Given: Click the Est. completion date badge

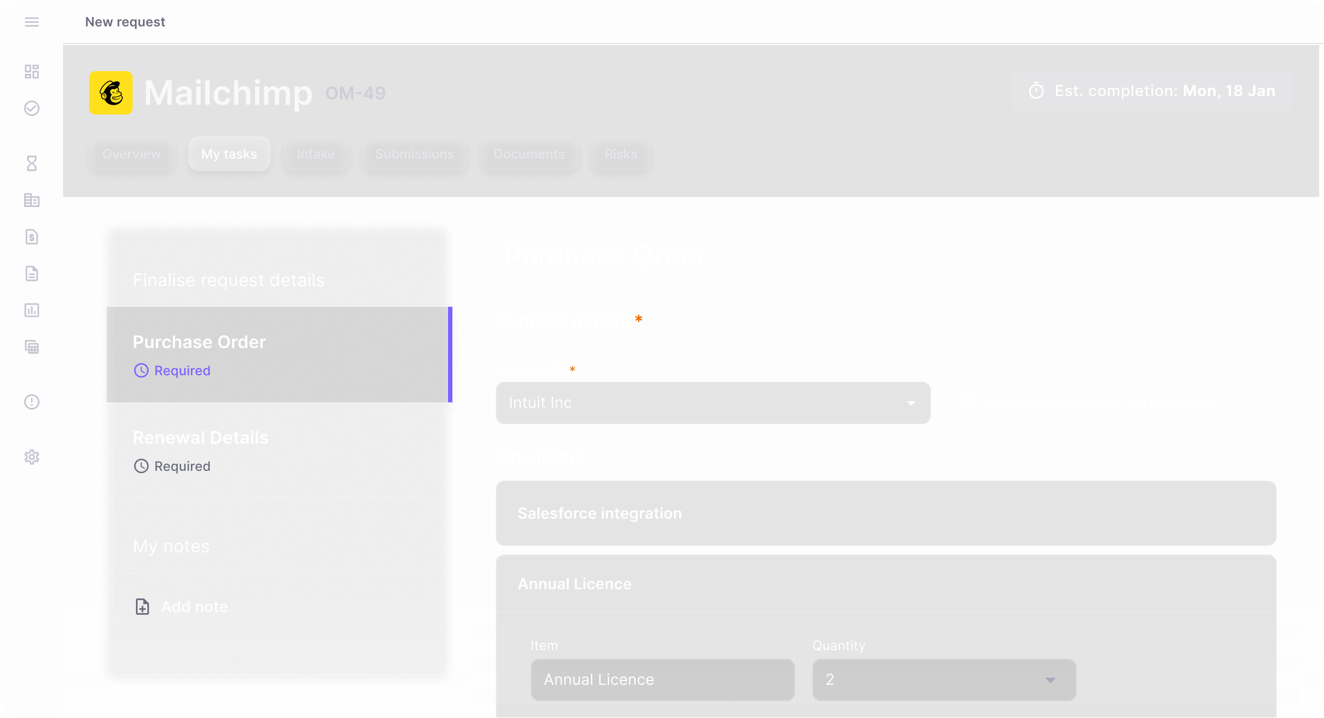Looking at the screenshot, I should (1152, 91).
